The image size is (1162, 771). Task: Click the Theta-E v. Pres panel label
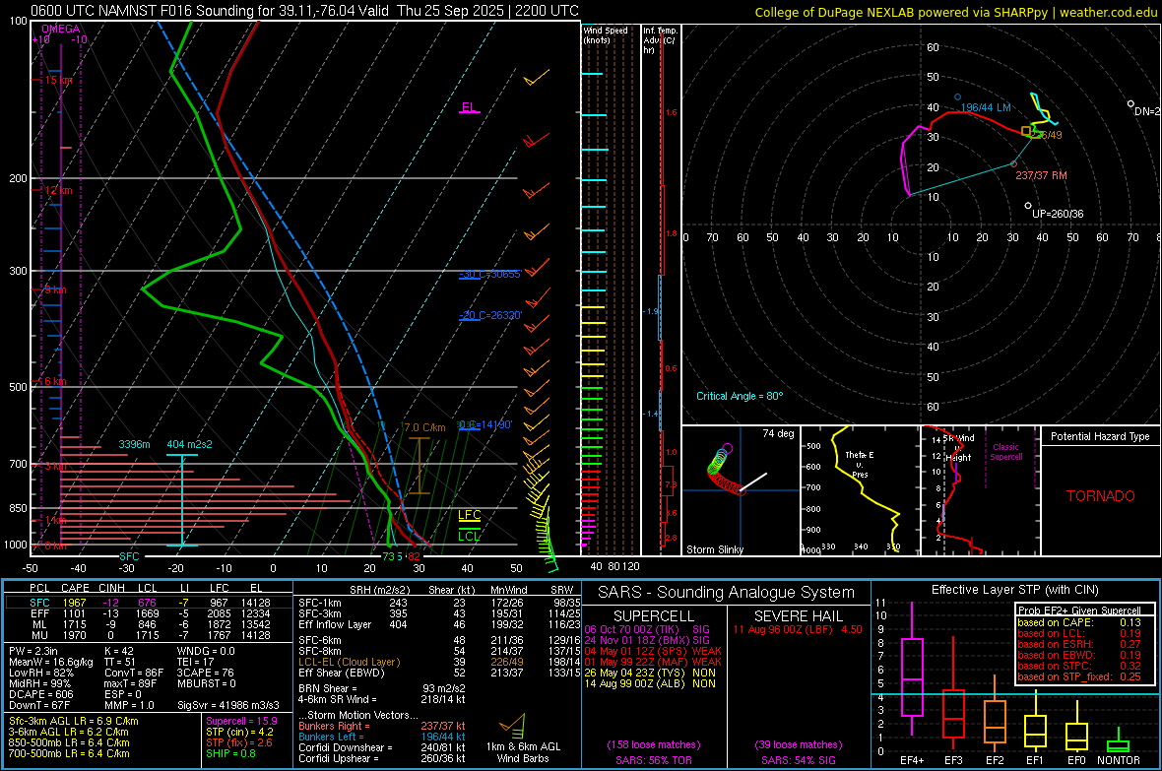pyautogui.click(x=860, y=464)
